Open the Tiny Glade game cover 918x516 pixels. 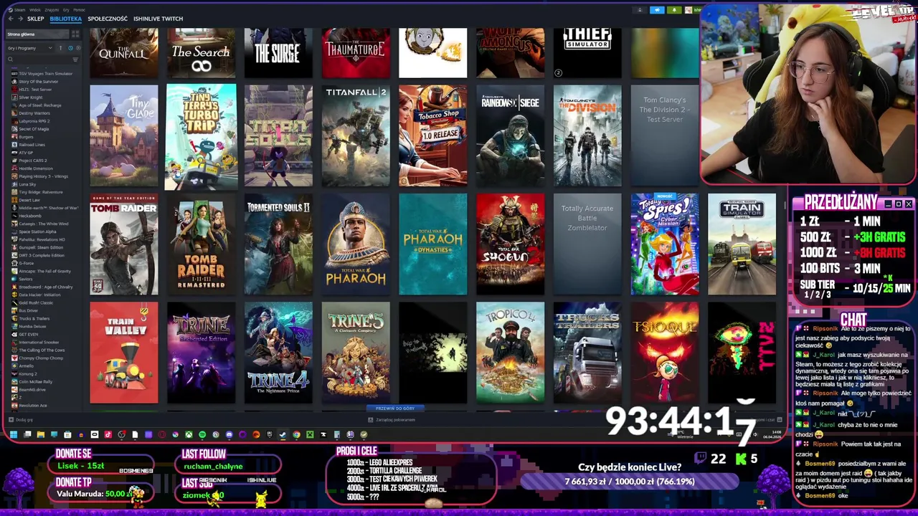coord(124,136)
